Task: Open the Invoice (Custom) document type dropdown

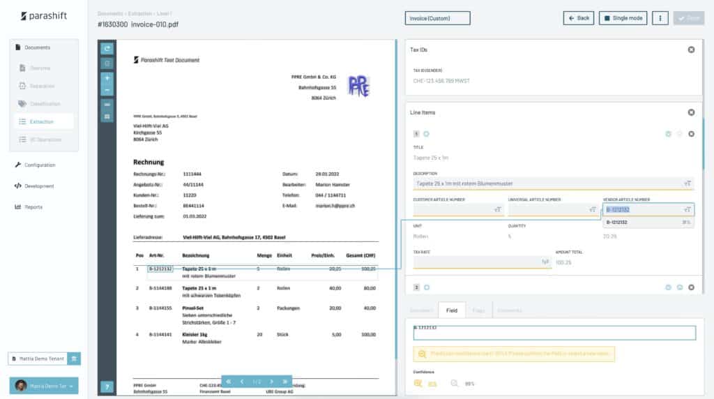Action: pos(437,18)
